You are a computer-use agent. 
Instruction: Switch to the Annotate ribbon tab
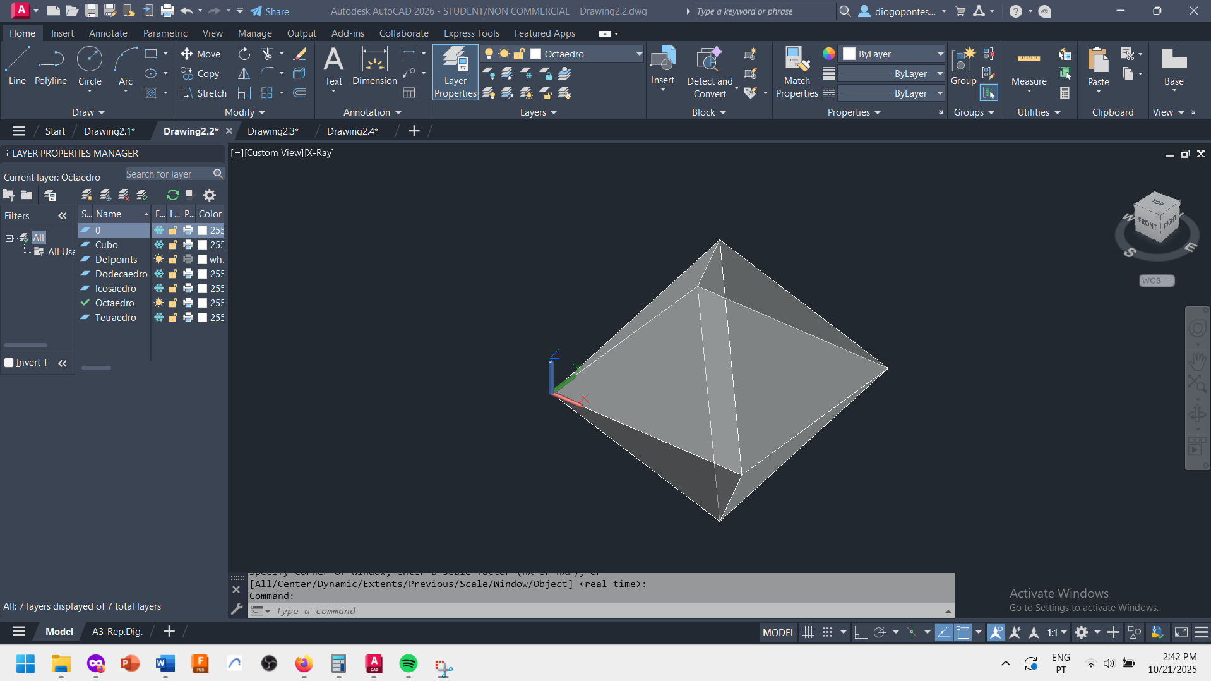108,33
